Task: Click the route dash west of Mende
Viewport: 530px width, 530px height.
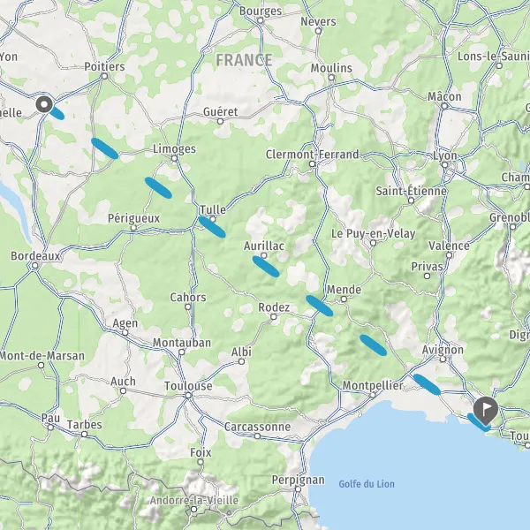Action: (x=320, y=306)
